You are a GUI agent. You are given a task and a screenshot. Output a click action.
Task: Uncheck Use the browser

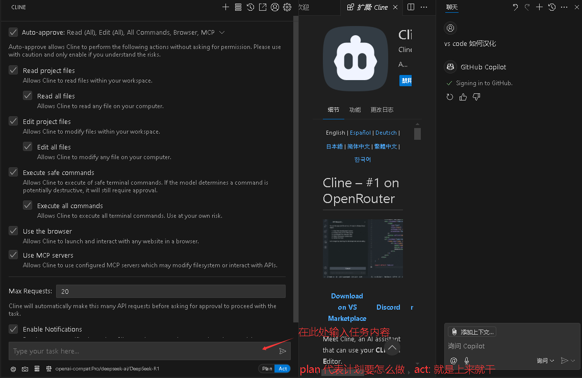tap(13, 231)
